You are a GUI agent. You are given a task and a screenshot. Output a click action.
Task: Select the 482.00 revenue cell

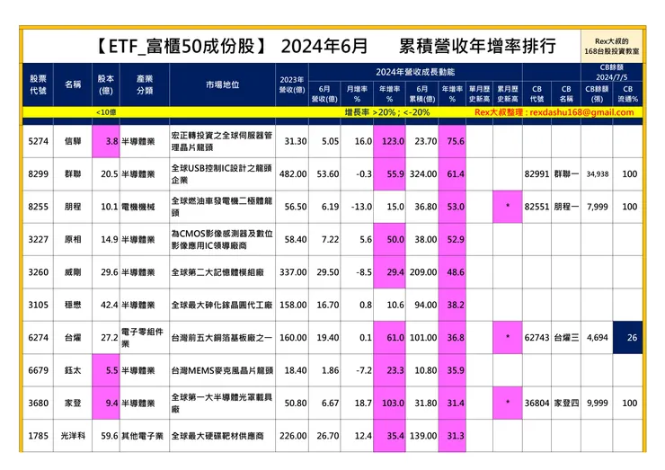click(292, 174)
